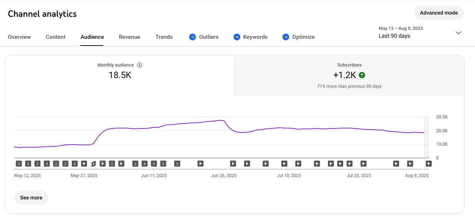The width and height of the screenshot is (475, 217).
Task: Select the Monthly audience metric card
Action: [x=120, y=76]
